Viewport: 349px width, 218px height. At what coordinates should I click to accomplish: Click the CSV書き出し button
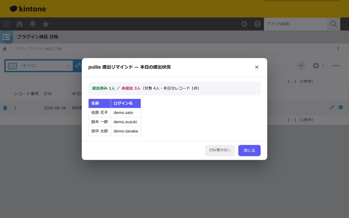220,150
